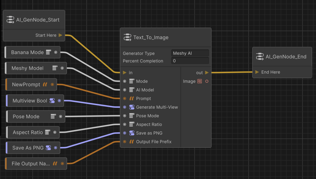The width and height of the screenshot is (316, 179).
Task: Click the Text_To_Image node header icon
Action: tap(127, 37)
